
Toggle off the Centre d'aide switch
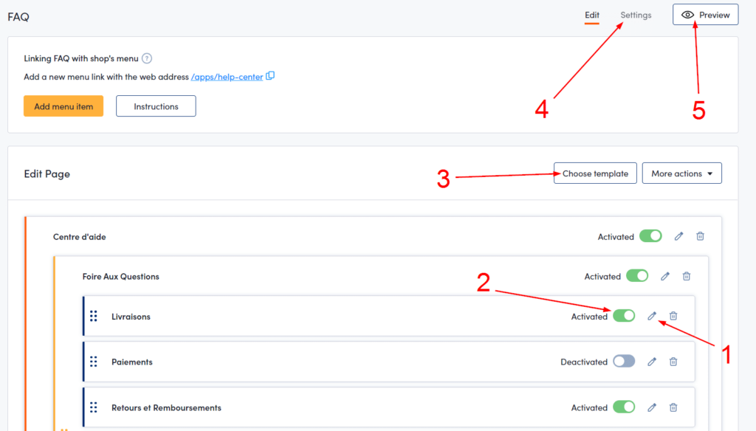tap(650, 236)
